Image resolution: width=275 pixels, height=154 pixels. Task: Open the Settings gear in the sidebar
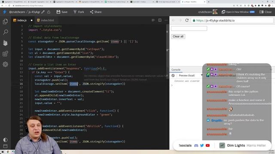[5, 64]
